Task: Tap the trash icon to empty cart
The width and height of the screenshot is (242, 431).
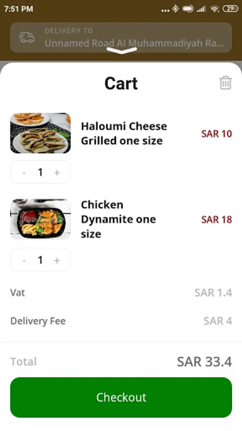Action: 225,83
